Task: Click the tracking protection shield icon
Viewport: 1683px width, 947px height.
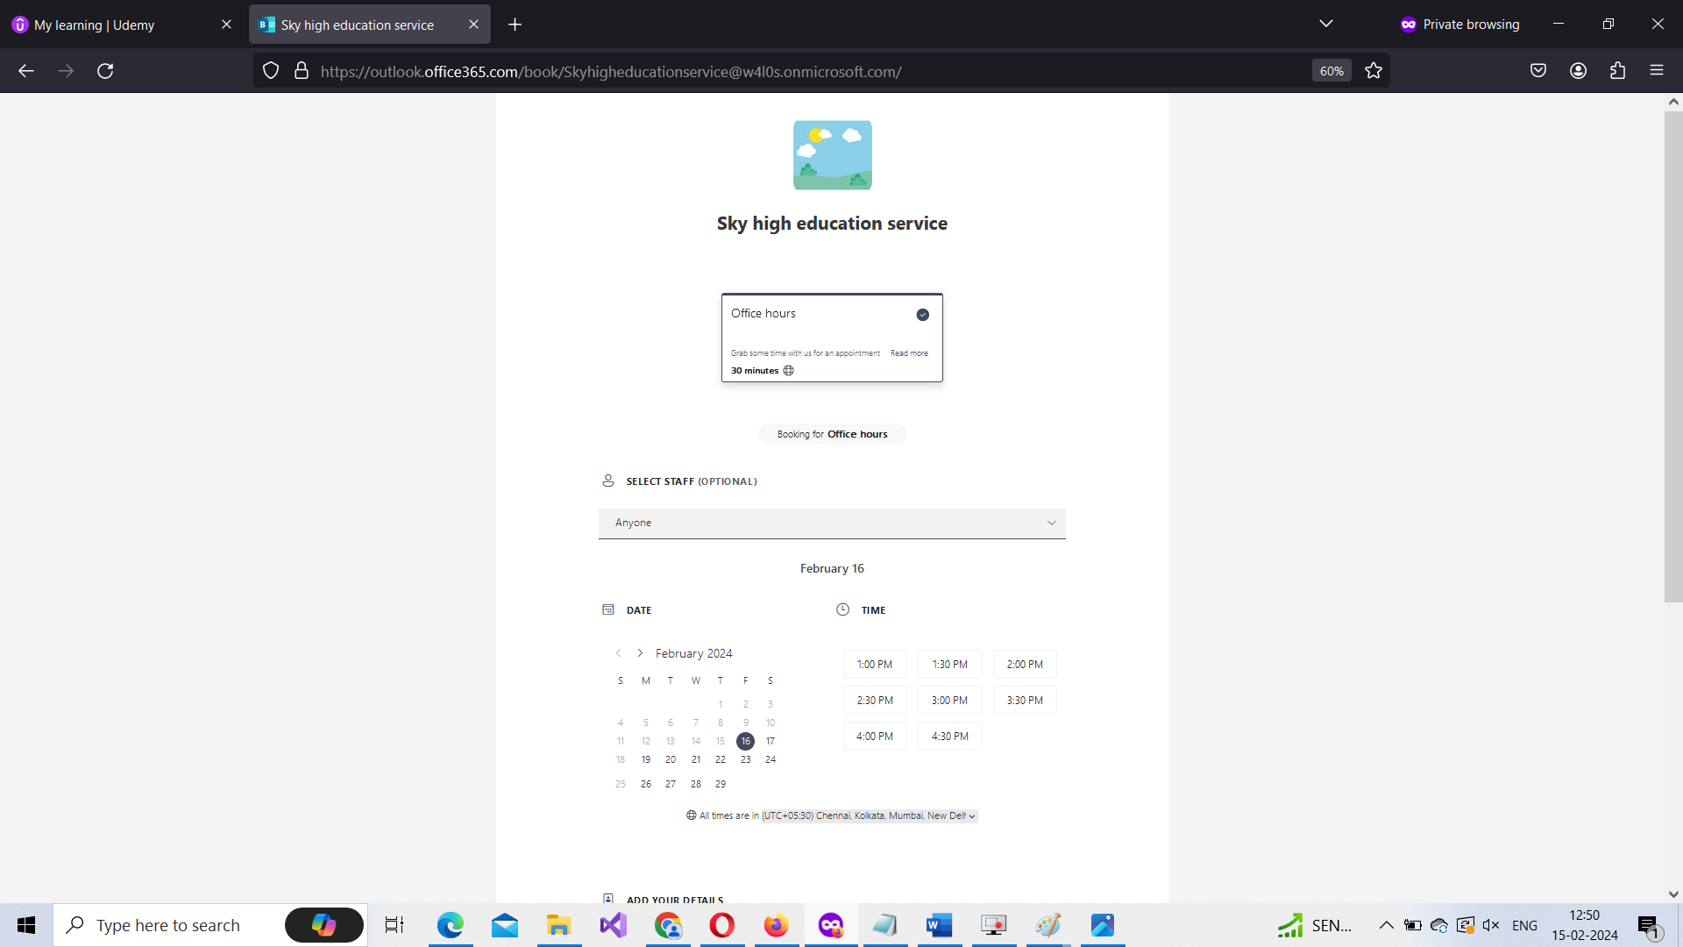Action: (x=270, y=70)
